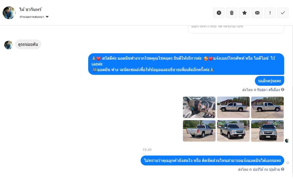The width and height of the screenshot is (293, 179).
Task: Flag conversation as priority with exclamation mark
Action: (270, 13)
